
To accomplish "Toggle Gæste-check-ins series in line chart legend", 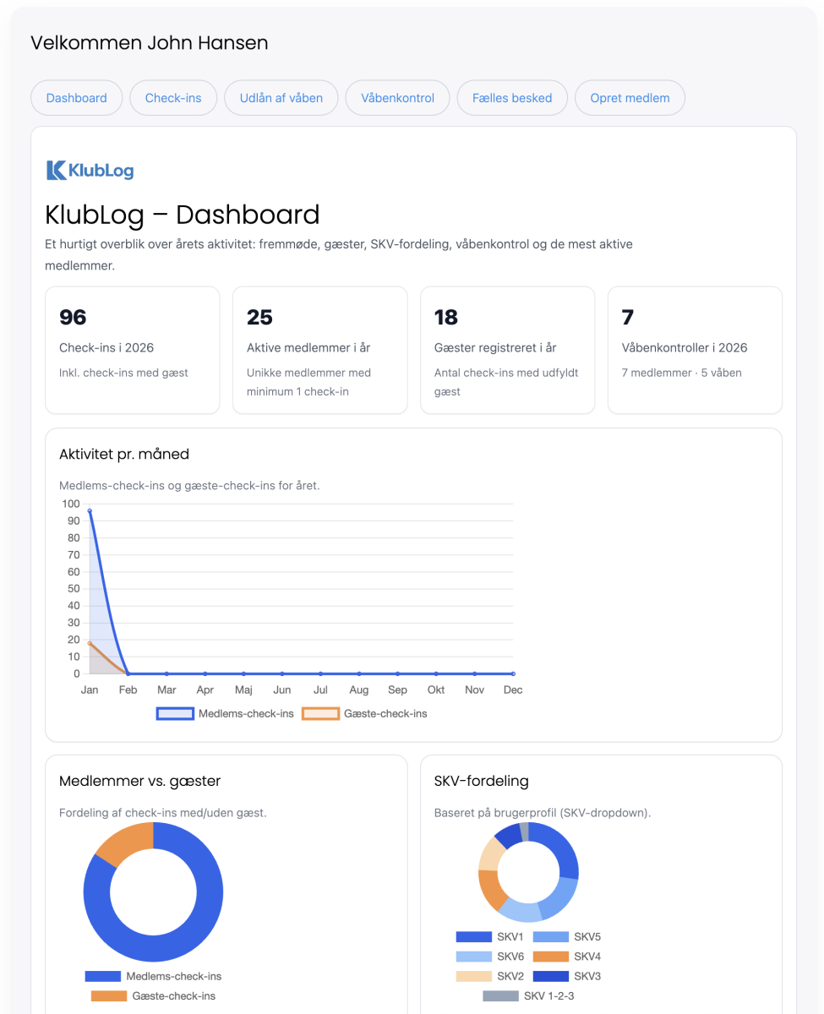I will click(365, 713).
